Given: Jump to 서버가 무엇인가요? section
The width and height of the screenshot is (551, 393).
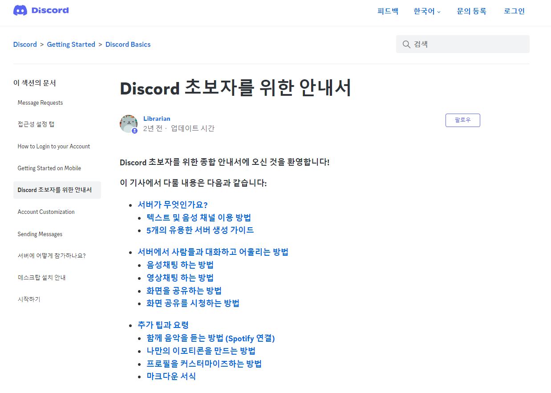Looking at the screenshot, I should [x=173, y=205].
